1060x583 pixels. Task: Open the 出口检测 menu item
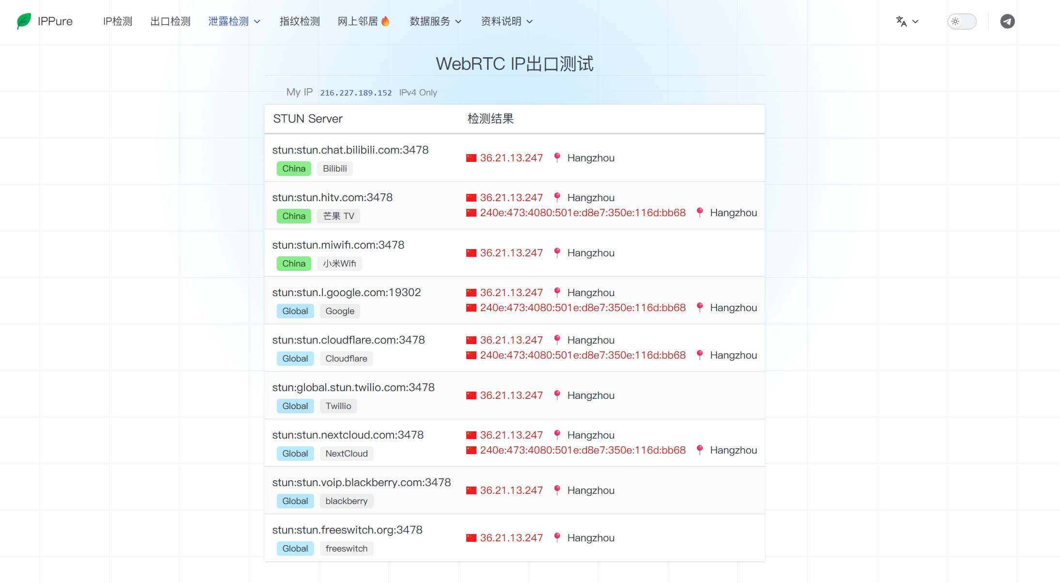click(170, 21)
